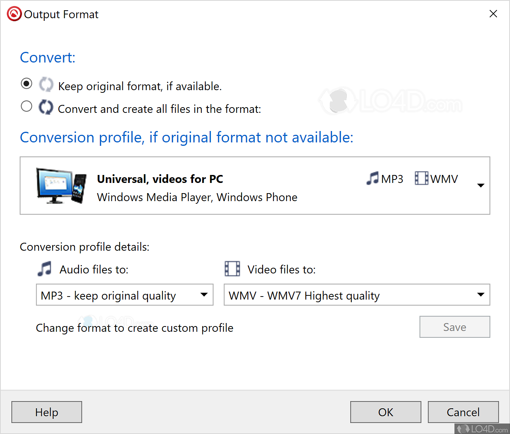Click the Audials app logo in title bar
Viewport: 510px width, 434px height.
(x=14, y=14)
